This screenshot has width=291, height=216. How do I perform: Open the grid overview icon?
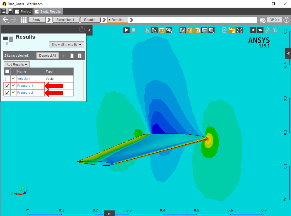(24, 20)
